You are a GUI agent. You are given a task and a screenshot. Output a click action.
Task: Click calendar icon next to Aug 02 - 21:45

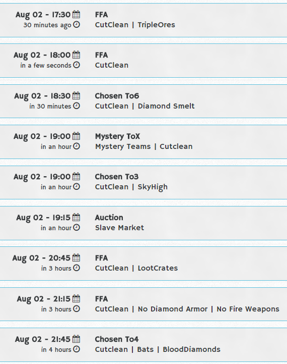click(x=76, y=339)
